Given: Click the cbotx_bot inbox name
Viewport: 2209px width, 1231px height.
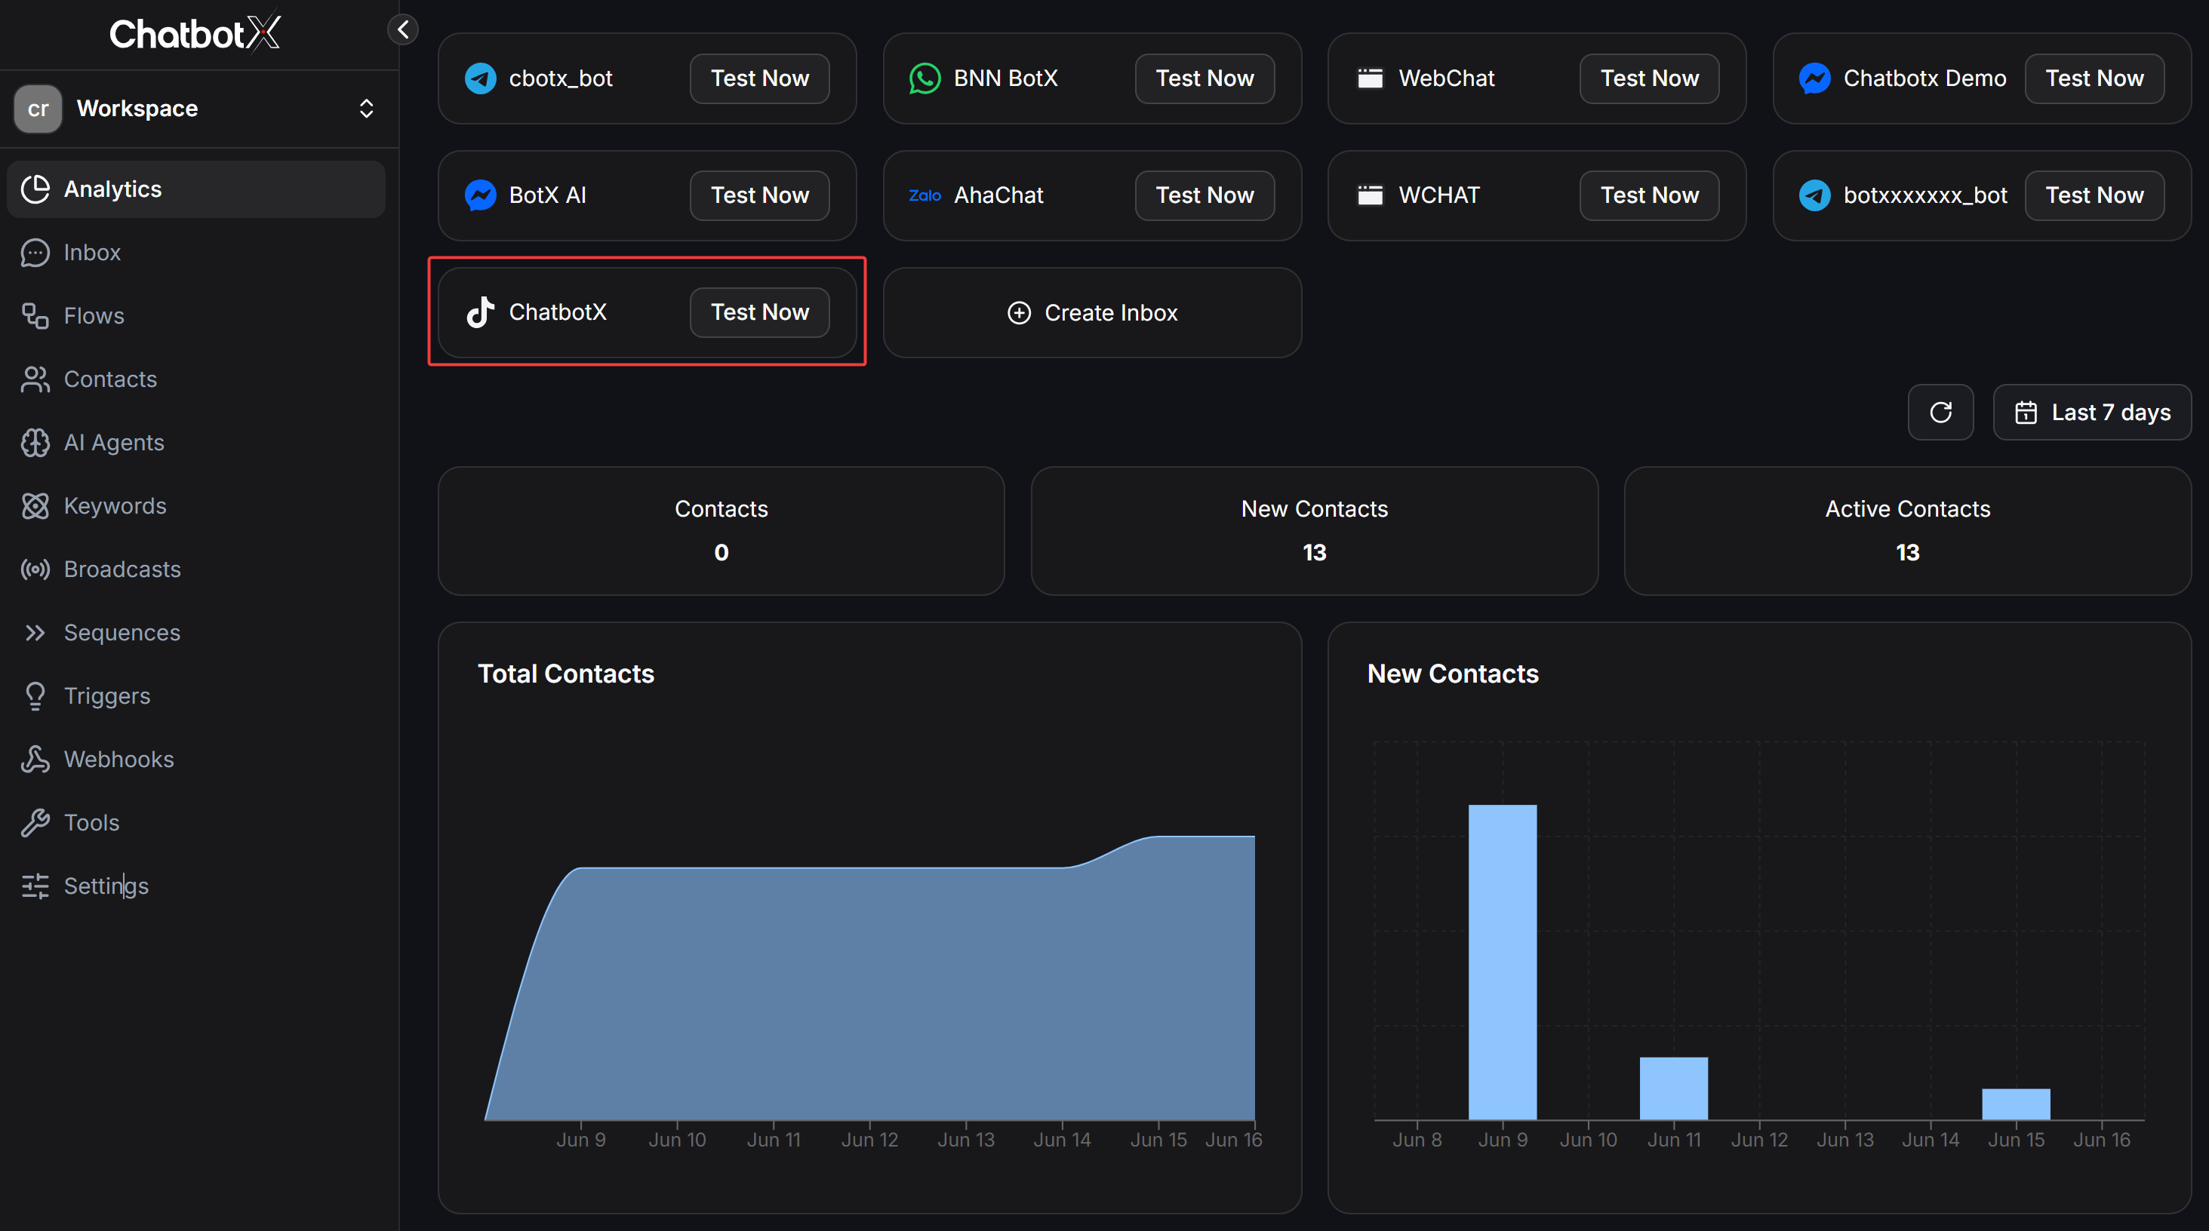Looking at the screenshot, I should click(560, 78).
